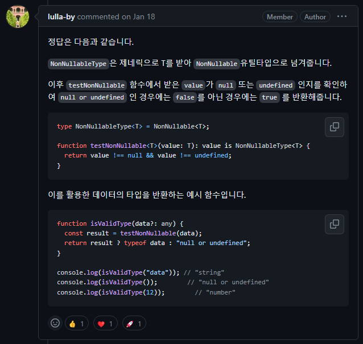Viewport: 363px width, 344px height.
Task: Open the emoji reaction picker
Action: pyautogui.click(x=55, y=323)
